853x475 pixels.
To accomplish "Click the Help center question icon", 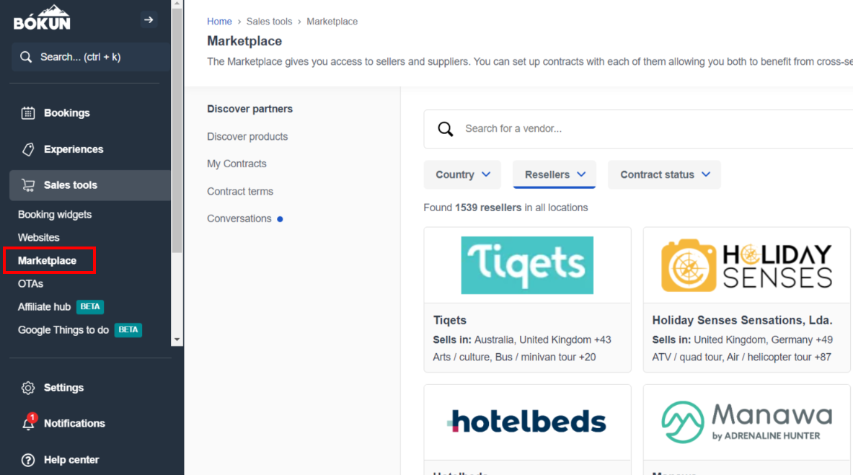I will 27,460.
